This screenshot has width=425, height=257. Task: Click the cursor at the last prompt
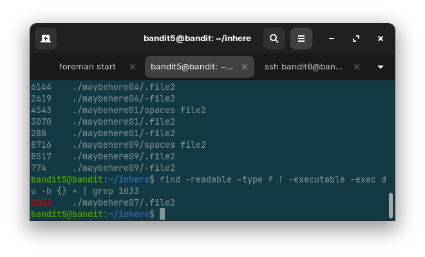tap(162, 214)
